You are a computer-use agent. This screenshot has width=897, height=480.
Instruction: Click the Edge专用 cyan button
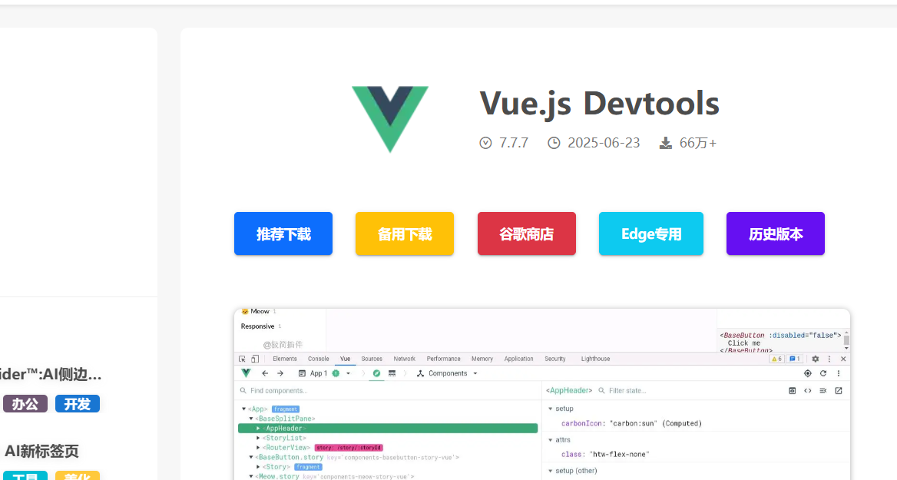tap(651, 233)
